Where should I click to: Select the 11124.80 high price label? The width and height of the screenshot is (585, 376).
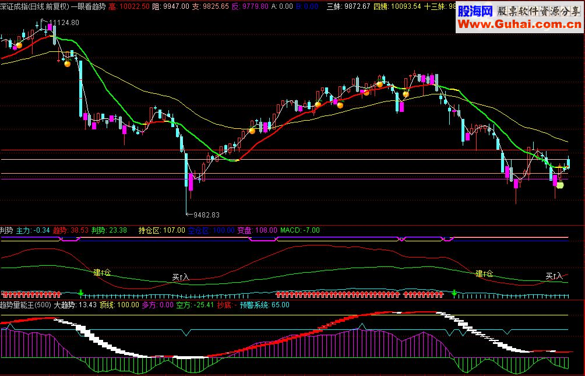pos(64,23)
